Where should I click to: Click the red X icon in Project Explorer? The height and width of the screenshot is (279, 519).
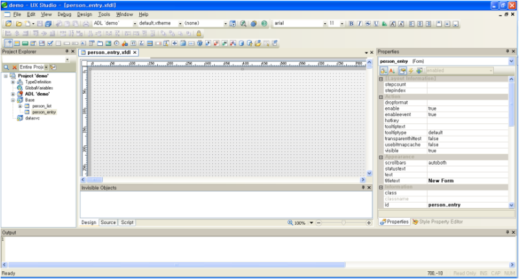pos(14,67)
